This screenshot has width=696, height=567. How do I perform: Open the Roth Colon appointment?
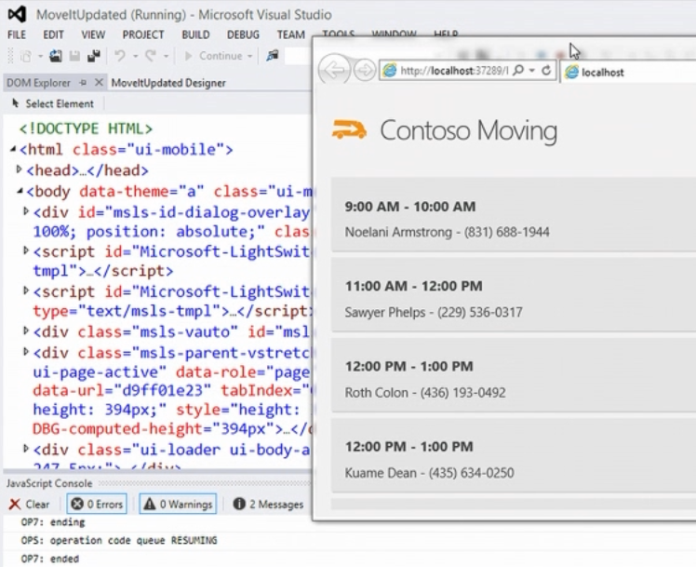click(514, 375)
